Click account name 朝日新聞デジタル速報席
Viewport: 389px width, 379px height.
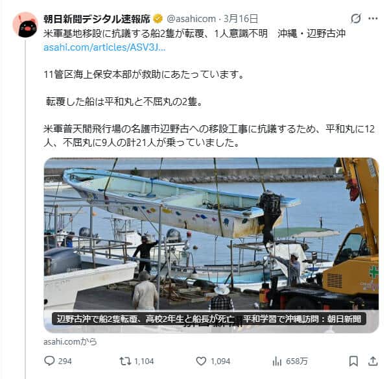97,19
